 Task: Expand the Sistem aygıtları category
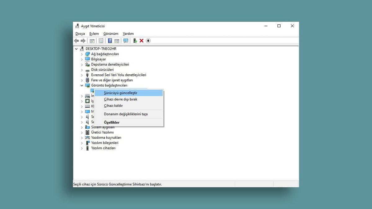pos(82,127)
